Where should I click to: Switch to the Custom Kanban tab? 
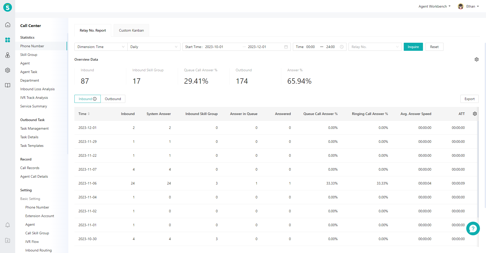(x=131, y=30)
